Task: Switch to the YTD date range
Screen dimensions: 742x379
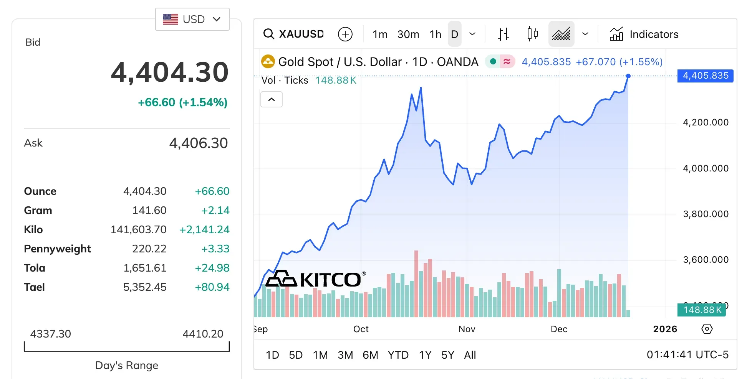Action: (x=398, y=355)
